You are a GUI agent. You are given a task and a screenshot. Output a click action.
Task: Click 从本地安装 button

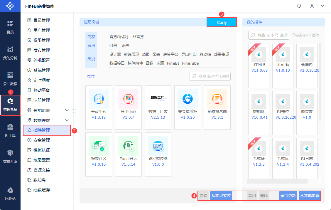tap(221, 196)
